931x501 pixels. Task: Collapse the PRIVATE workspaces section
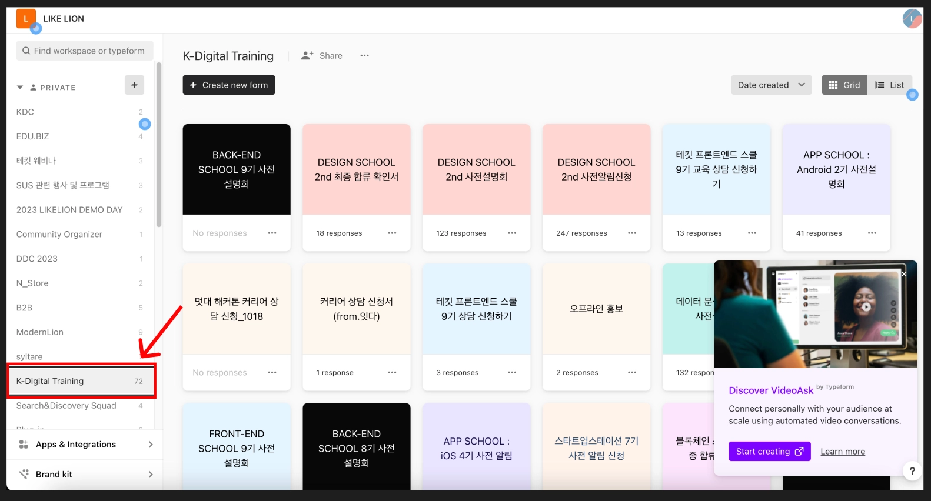pos(20,88)
